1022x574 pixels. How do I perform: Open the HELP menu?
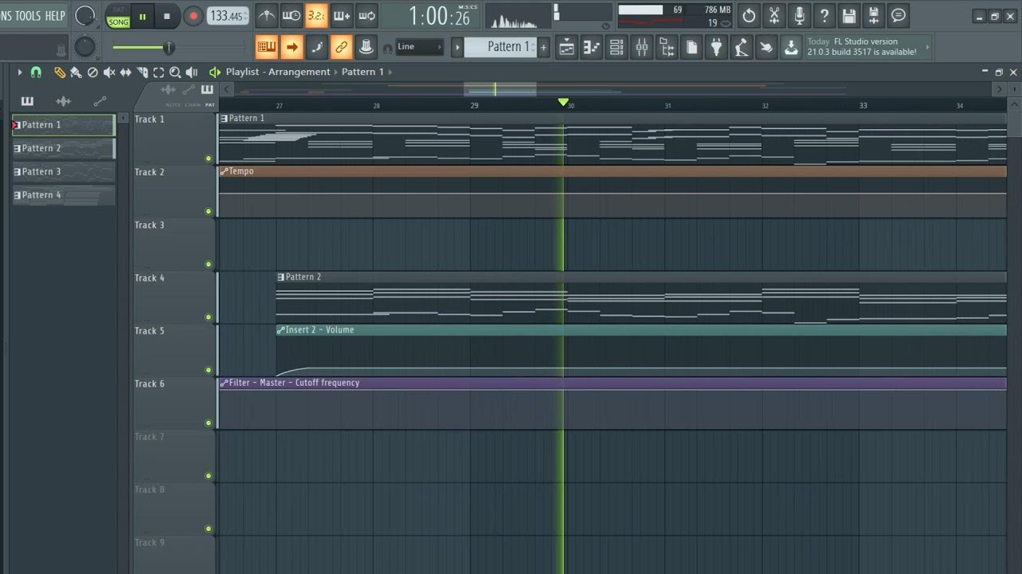click(55, 16)
